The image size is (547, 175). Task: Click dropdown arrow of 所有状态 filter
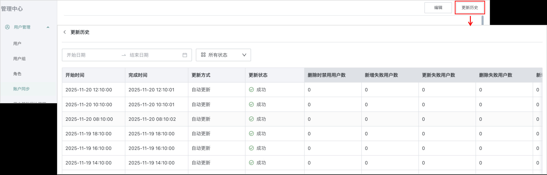coord(244,55)
